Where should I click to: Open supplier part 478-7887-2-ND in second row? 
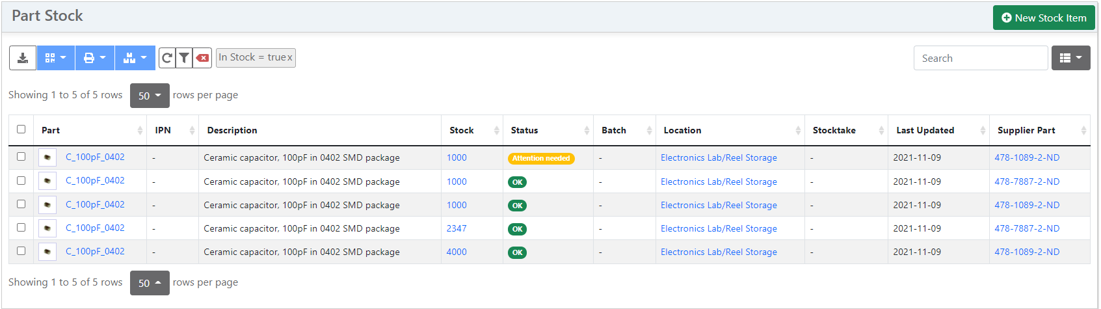point(1027,181)
